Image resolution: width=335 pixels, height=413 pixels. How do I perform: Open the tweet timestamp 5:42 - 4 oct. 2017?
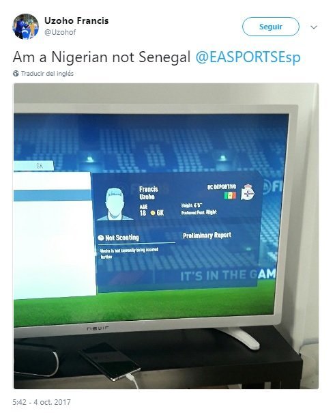click(x=42, y=402)
